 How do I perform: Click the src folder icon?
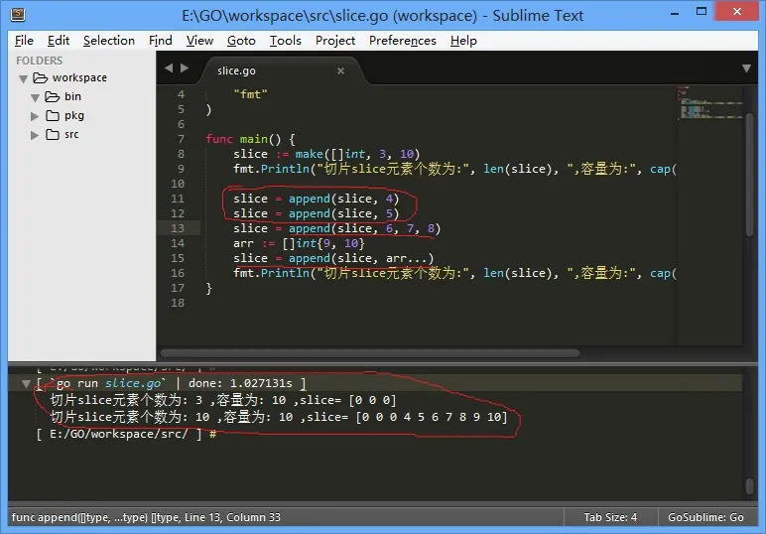53,134
